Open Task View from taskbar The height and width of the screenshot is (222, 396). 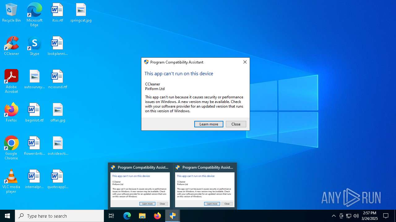coord(111,216)
